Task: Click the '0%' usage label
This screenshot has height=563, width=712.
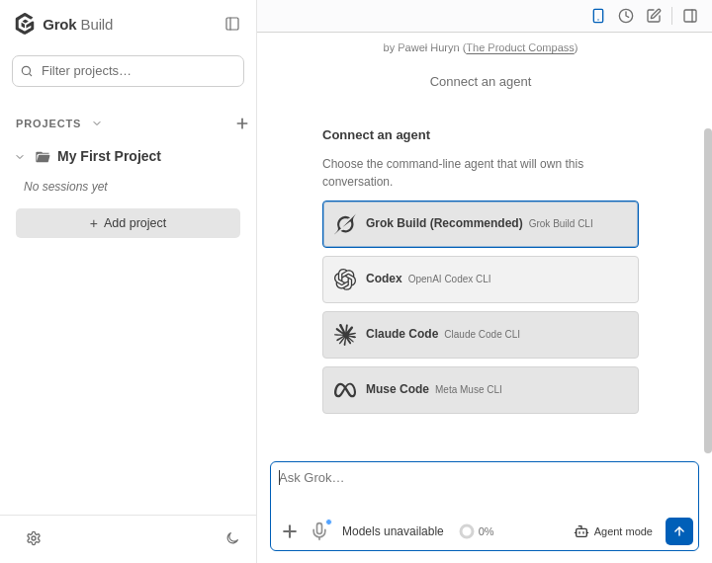Action: [486, 531]
